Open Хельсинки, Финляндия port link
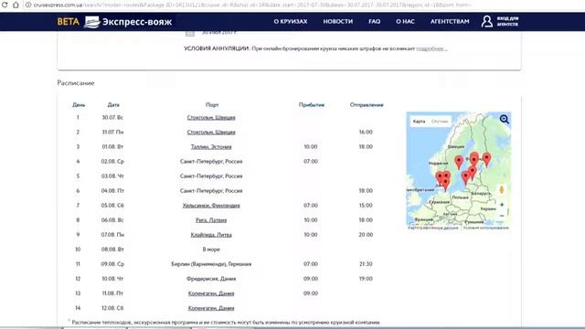This screenshot has width=585, height=329. [x=211, y=206]
